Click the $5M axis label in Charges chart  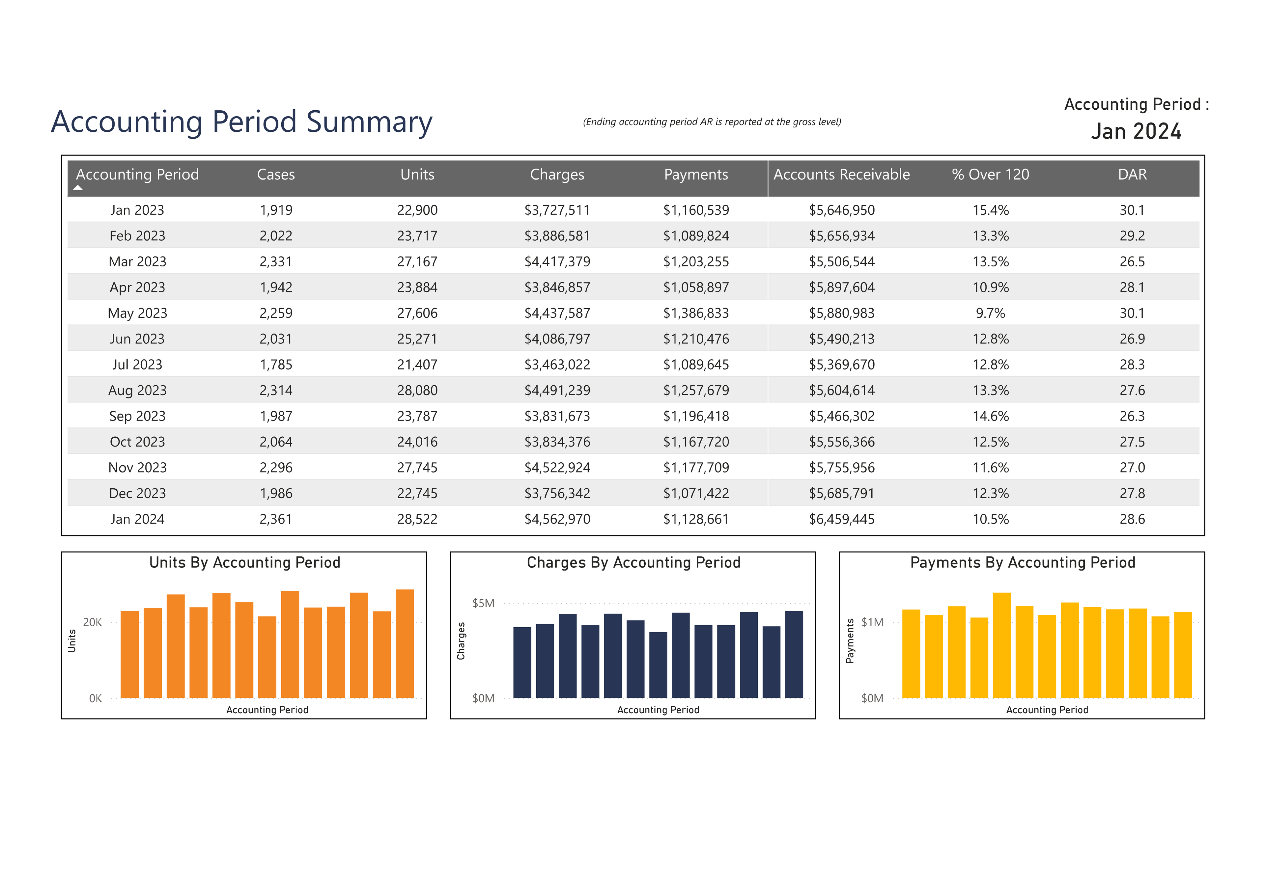483,603
